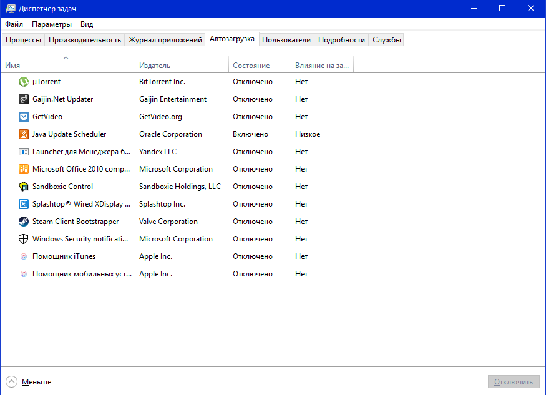Click the Помощник мобильных устройств icon
Image resolution: width=546 pixels, height=395 pixels.
23,274
